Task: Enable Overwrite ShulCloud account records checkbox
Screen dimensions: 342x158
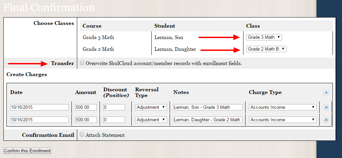Action: click(x=82, y=63)
